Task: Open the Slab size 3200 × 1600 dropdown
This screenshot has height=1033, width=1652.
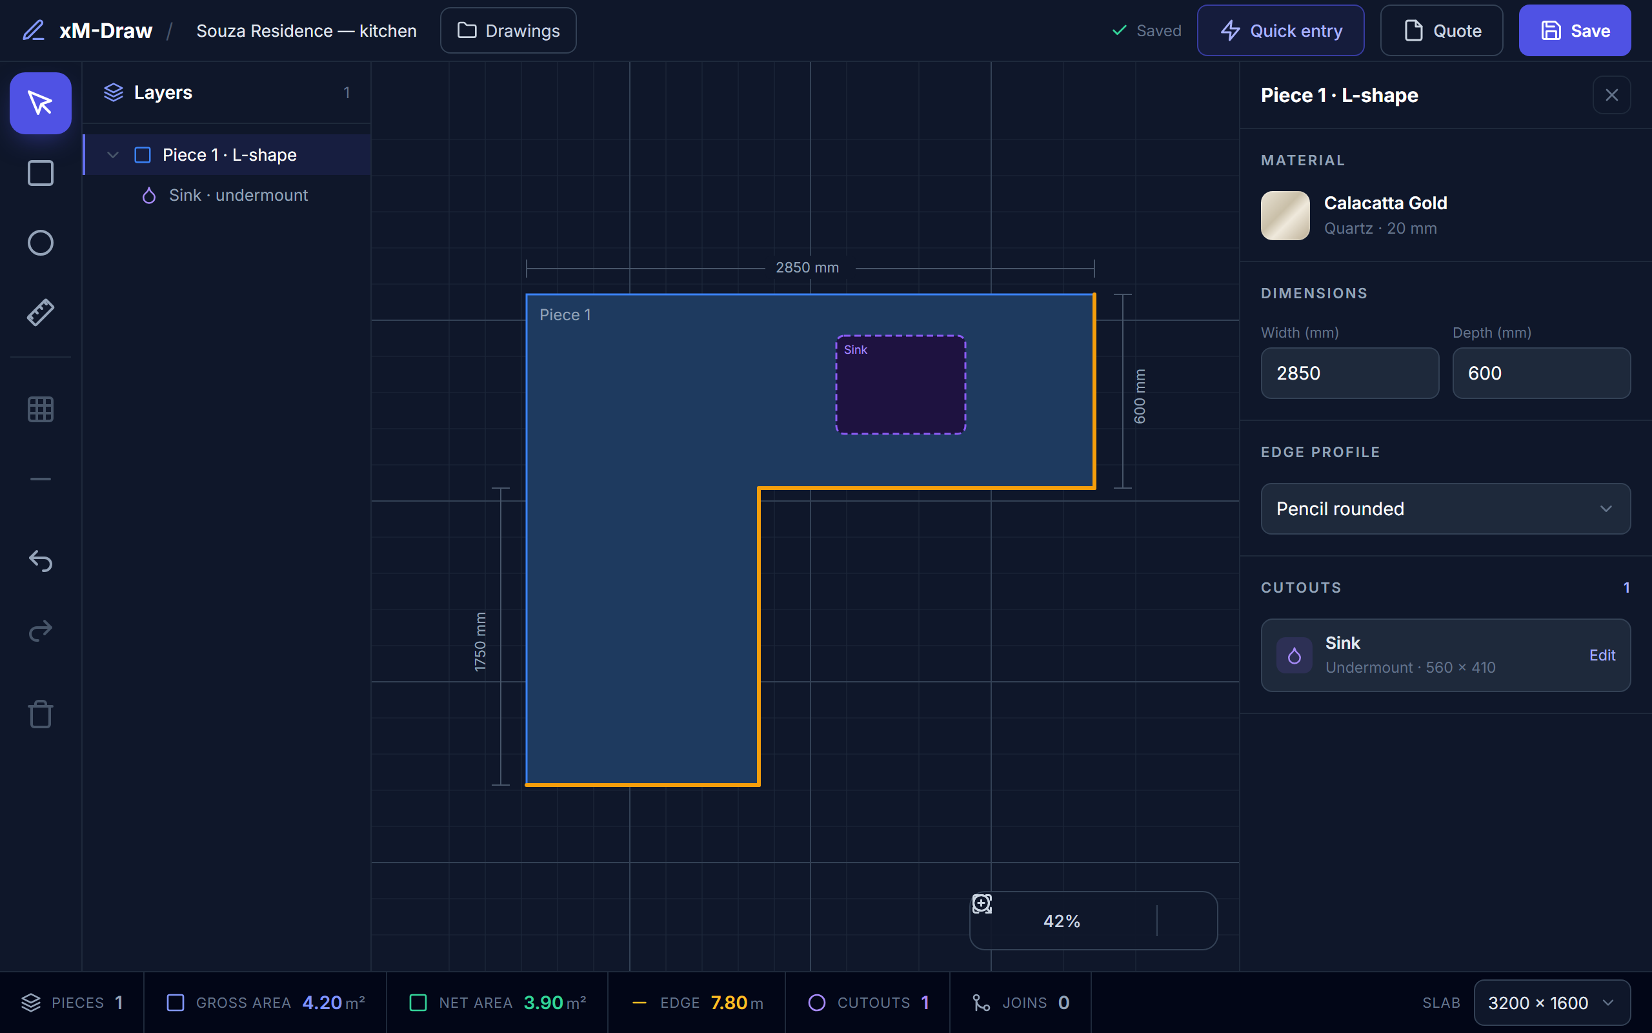Action: pyautogui.click(x=1551, y=1003)
